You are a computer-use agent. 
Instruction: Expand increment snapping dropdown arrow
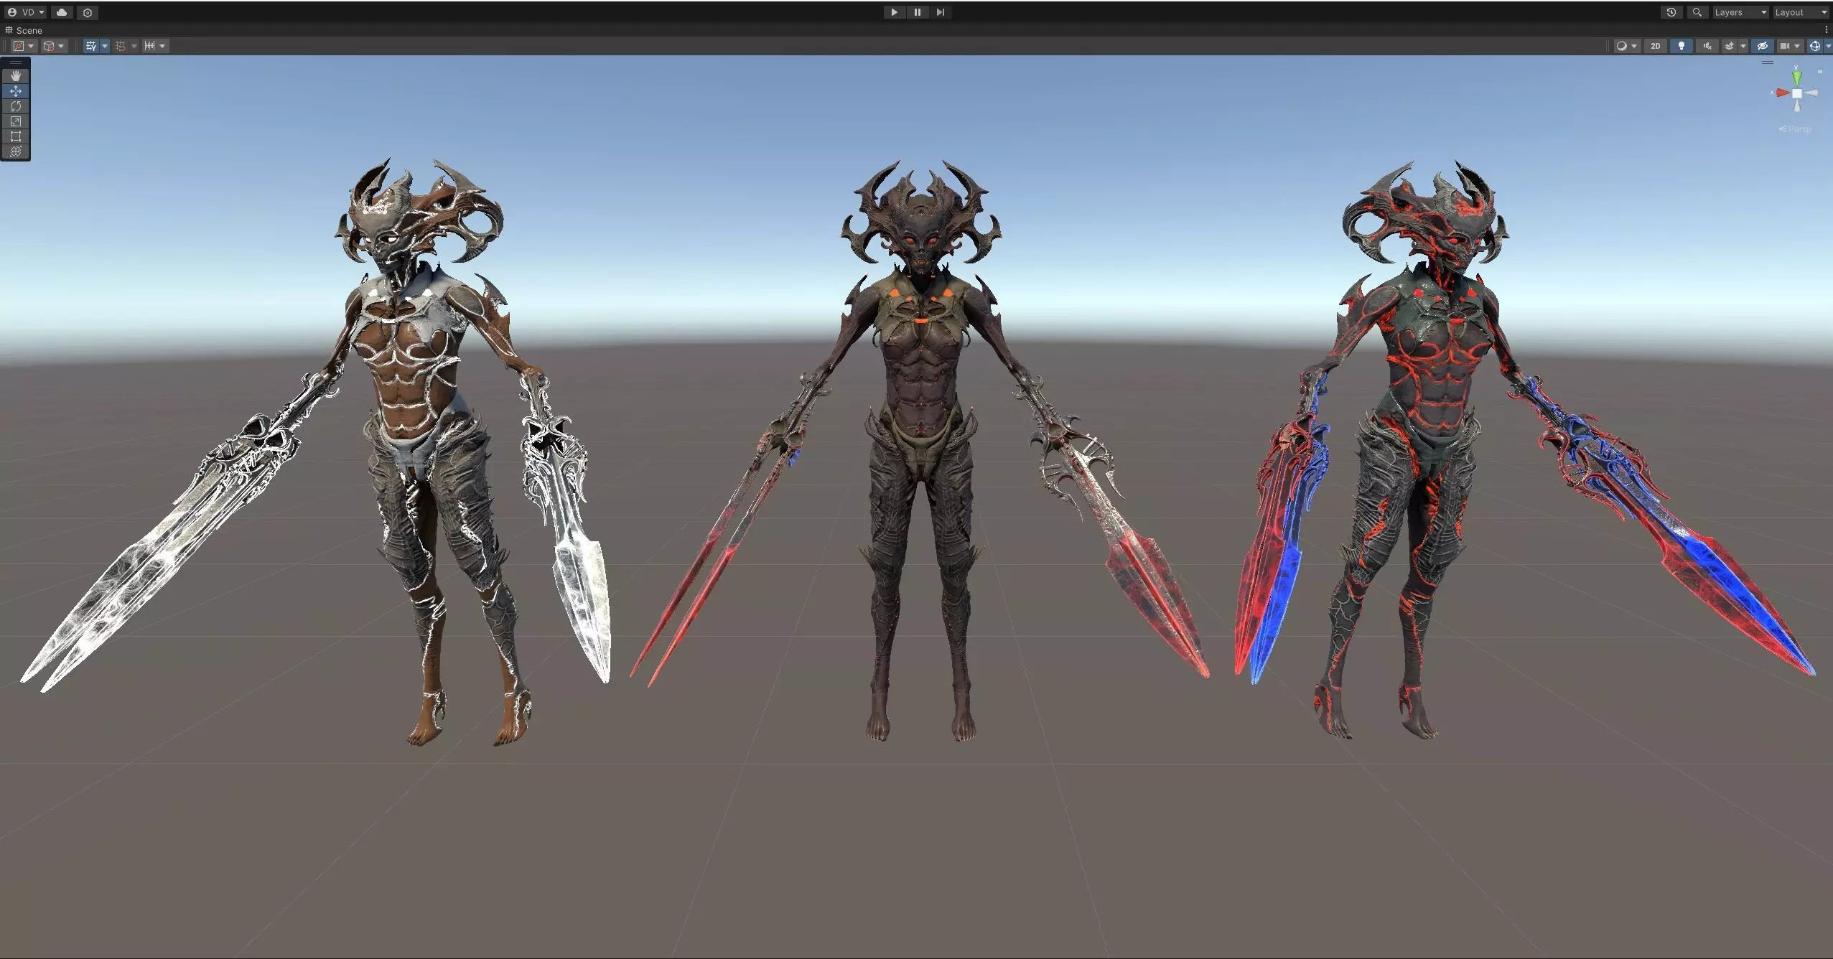tap(163, 46)
